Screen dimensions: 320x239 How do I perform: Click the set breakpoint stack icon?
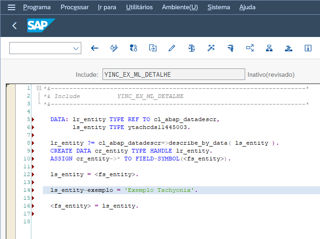pyautogui.click(x=289, y=48)
